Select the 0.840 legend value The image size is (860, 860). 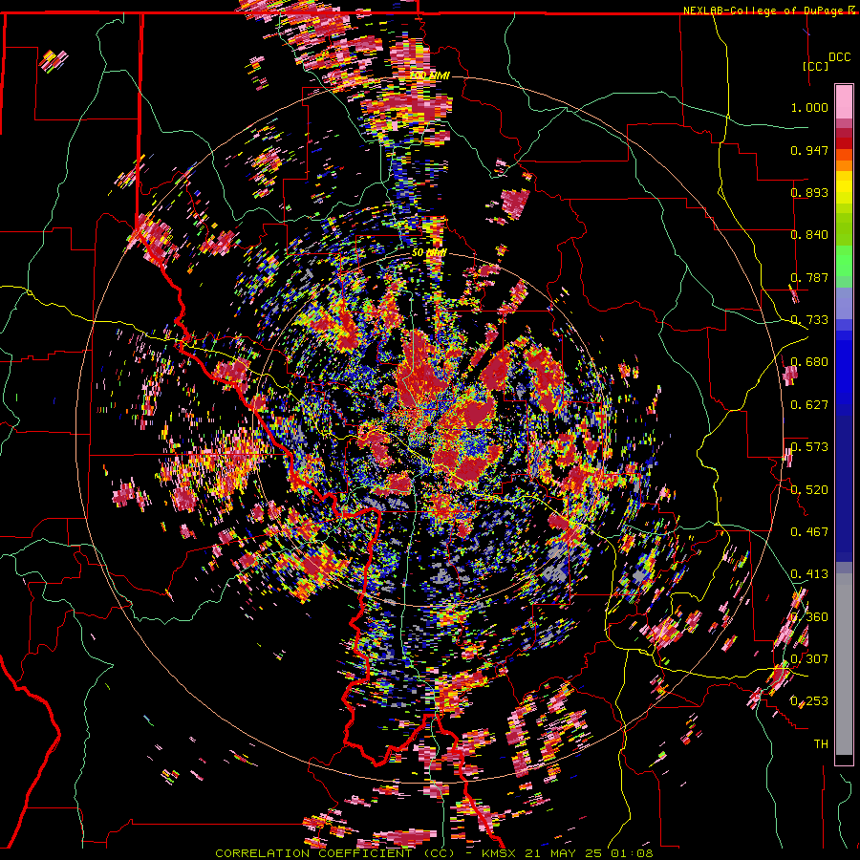[x=809, y=235]
